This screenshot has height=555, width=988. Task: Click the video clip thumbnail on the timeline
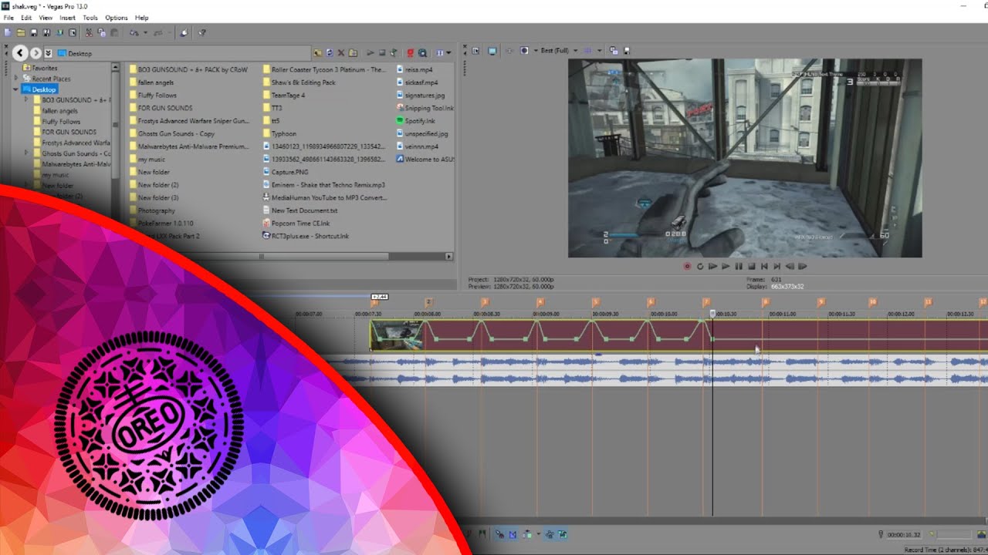397,335
